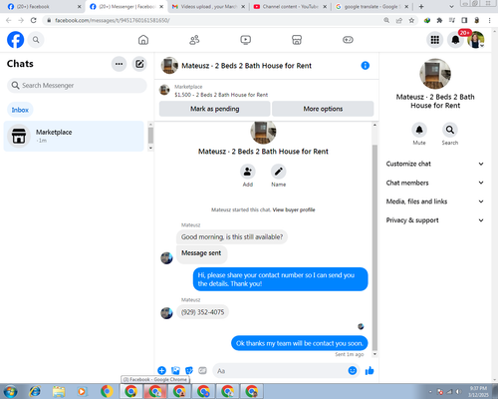Bookmark this page with star icon
This screenshot has height=399, width=498.
coord(411,21)
